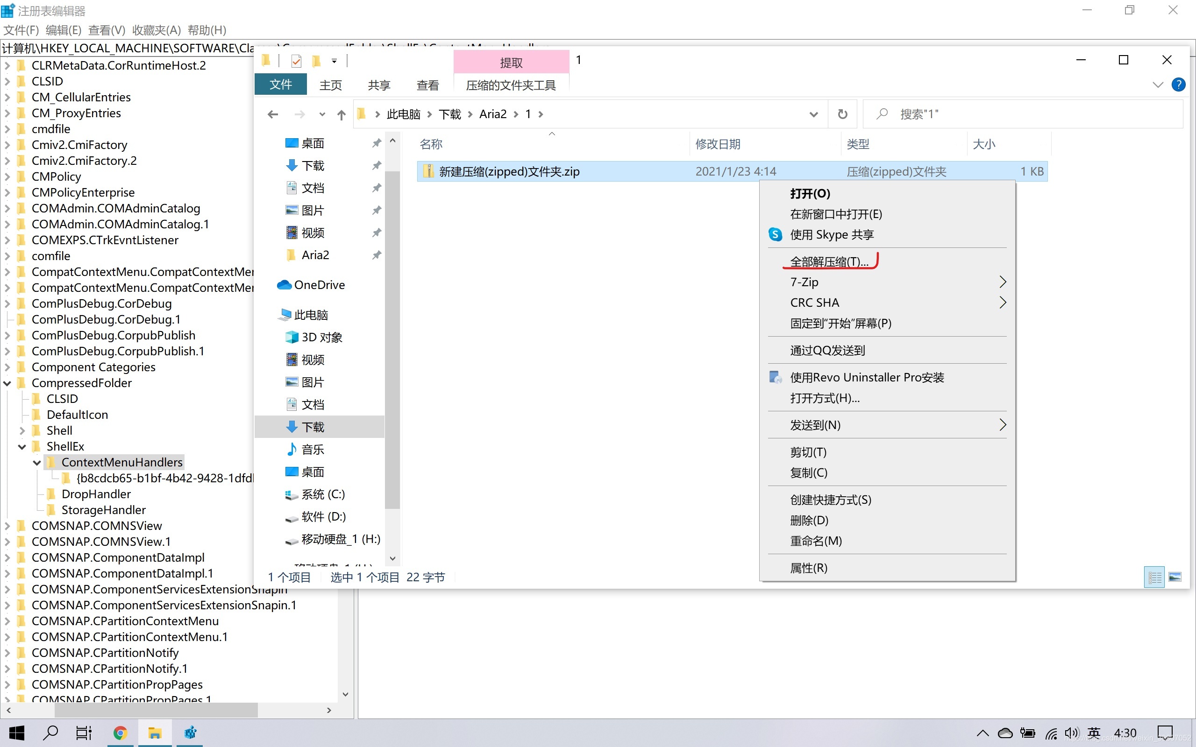Click the 下载 breadcrumb in address bar
The image size is (1196, 747).
pos(450,114)
